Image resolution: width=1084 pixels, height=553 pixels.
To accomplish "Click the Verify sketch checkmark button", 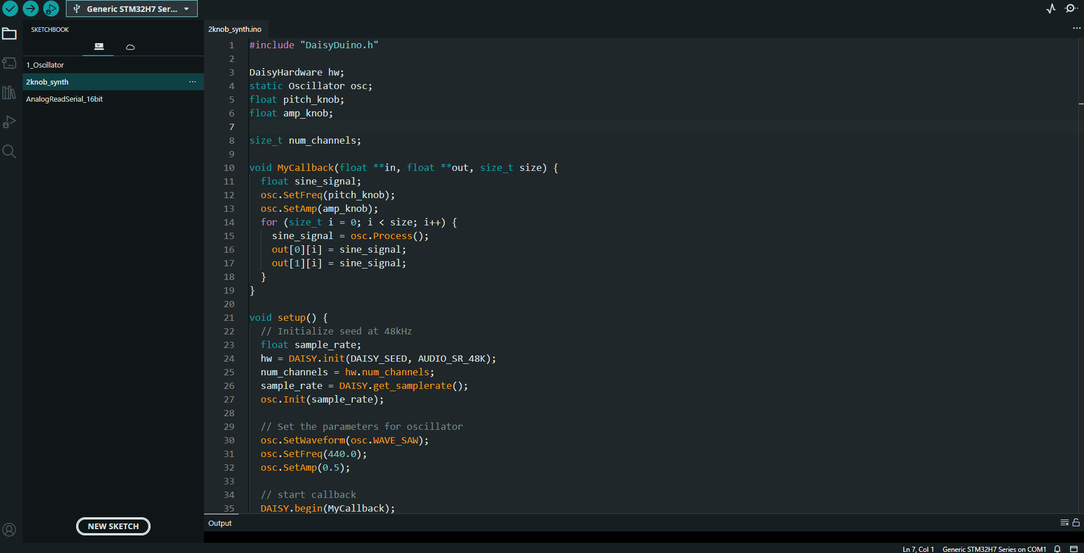I will pyautogui.click(x=10, y=9).
